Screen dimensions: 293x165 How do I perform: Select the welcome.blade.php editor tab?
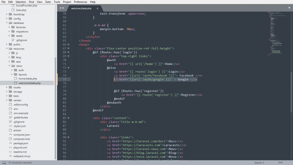pyautogui.click(x=81, y=8)
